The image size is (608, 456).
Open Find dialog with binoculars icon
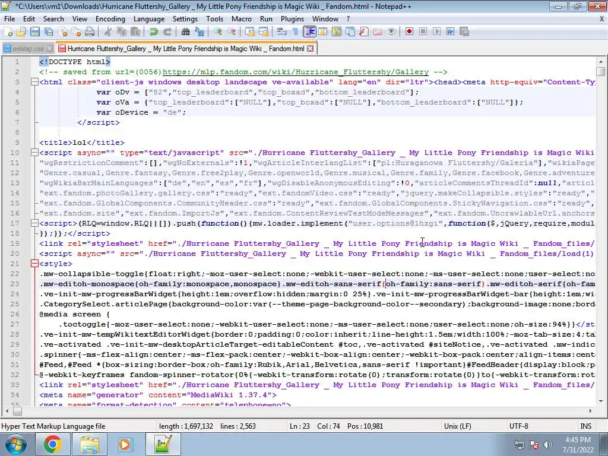[x=185, y=32]
